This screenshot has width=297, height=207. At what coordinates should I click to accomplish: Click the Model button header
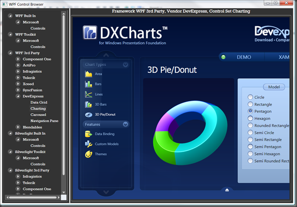pos(274,87)
